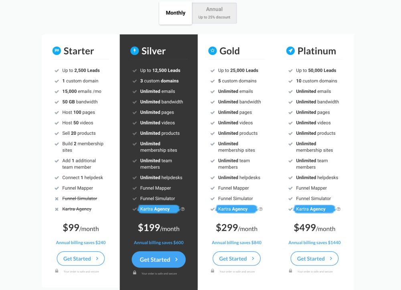401x290 pixels.
Task: Open Kartra Agency help icon in Silver
Action: (x=182, y=209)
